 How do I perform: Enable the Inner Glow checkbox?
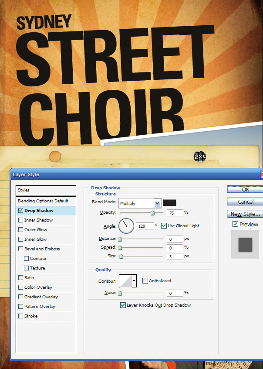20,239
